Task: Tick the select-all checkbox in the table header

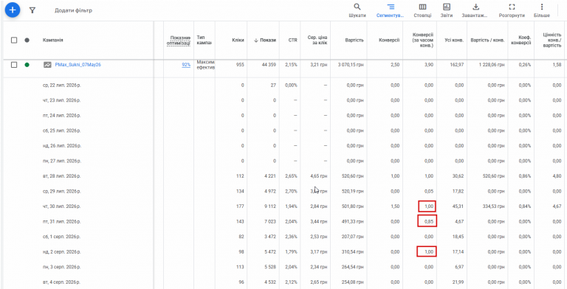Action: pyautogui.click(x=14, y=40)
